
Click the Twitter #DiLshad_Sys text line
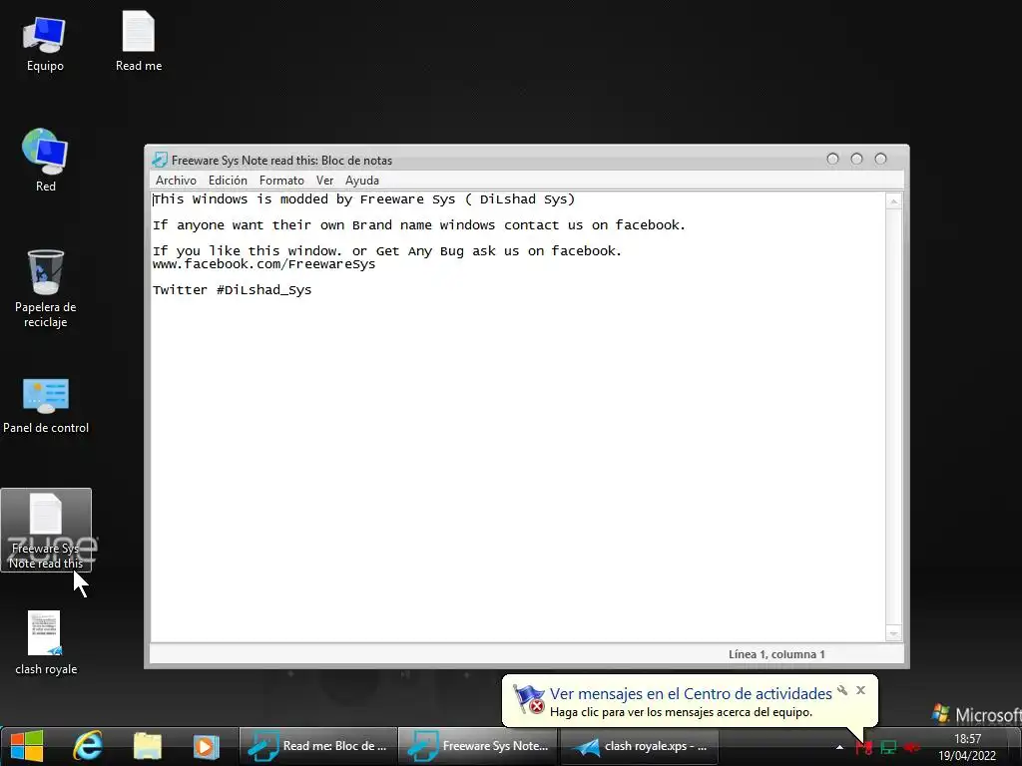click(x=232, y=290)
